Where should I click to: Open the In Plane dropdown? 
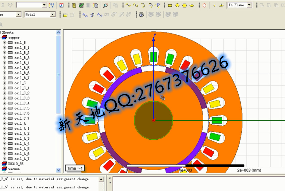tap(249, 5)
